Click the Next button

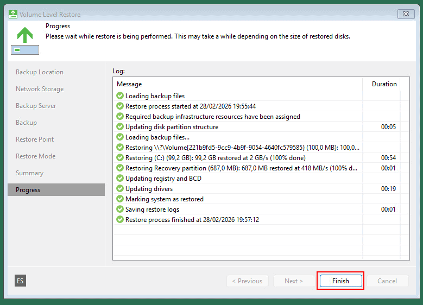[x=294, y=281]
